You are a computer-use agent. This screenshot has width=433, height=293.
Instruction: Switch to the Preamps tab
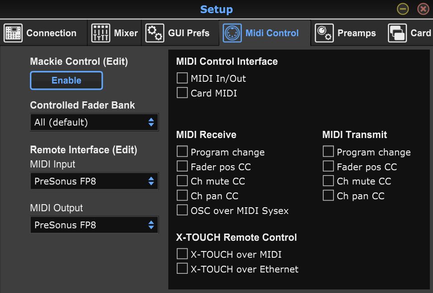[x=356, y=33]
